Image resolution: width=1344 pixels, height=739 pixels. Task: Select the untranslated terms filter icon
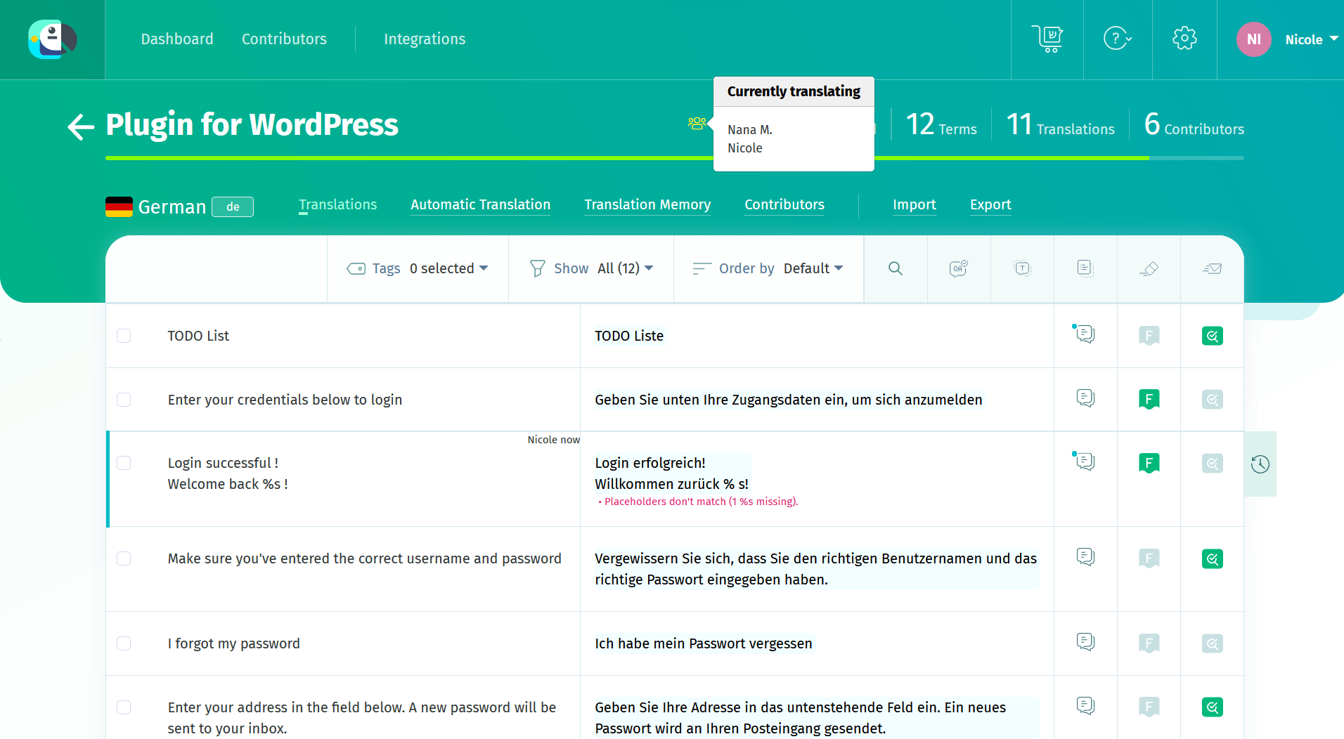point(1022,268)
